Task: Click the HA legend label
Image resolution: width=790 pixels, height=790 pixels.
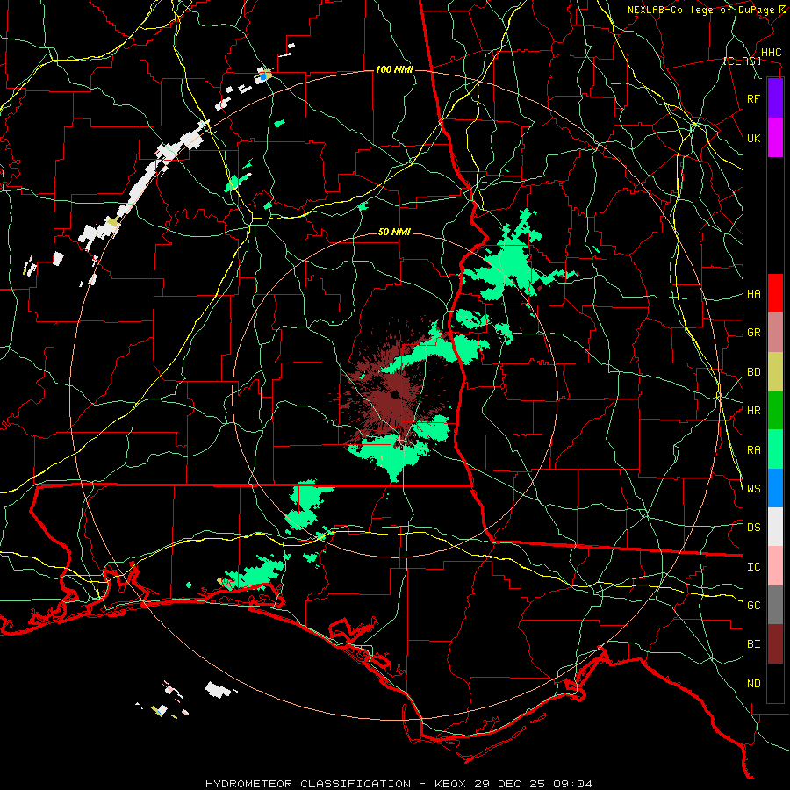Action: pos(753,294)
